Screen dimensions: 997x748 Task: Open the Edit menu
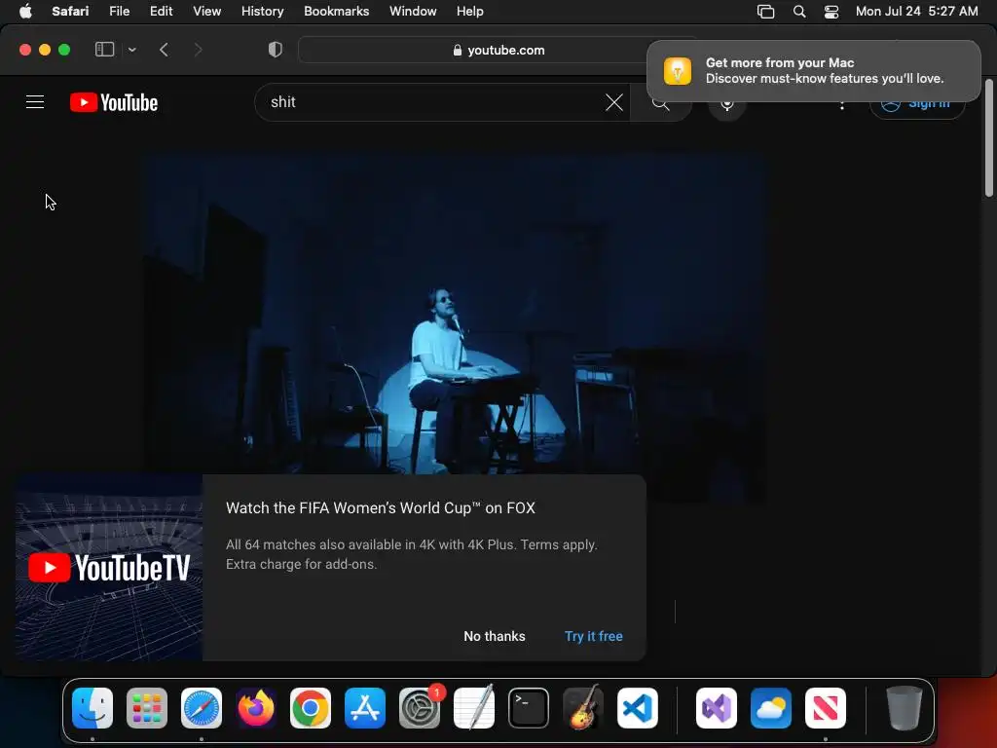point(161,11)
